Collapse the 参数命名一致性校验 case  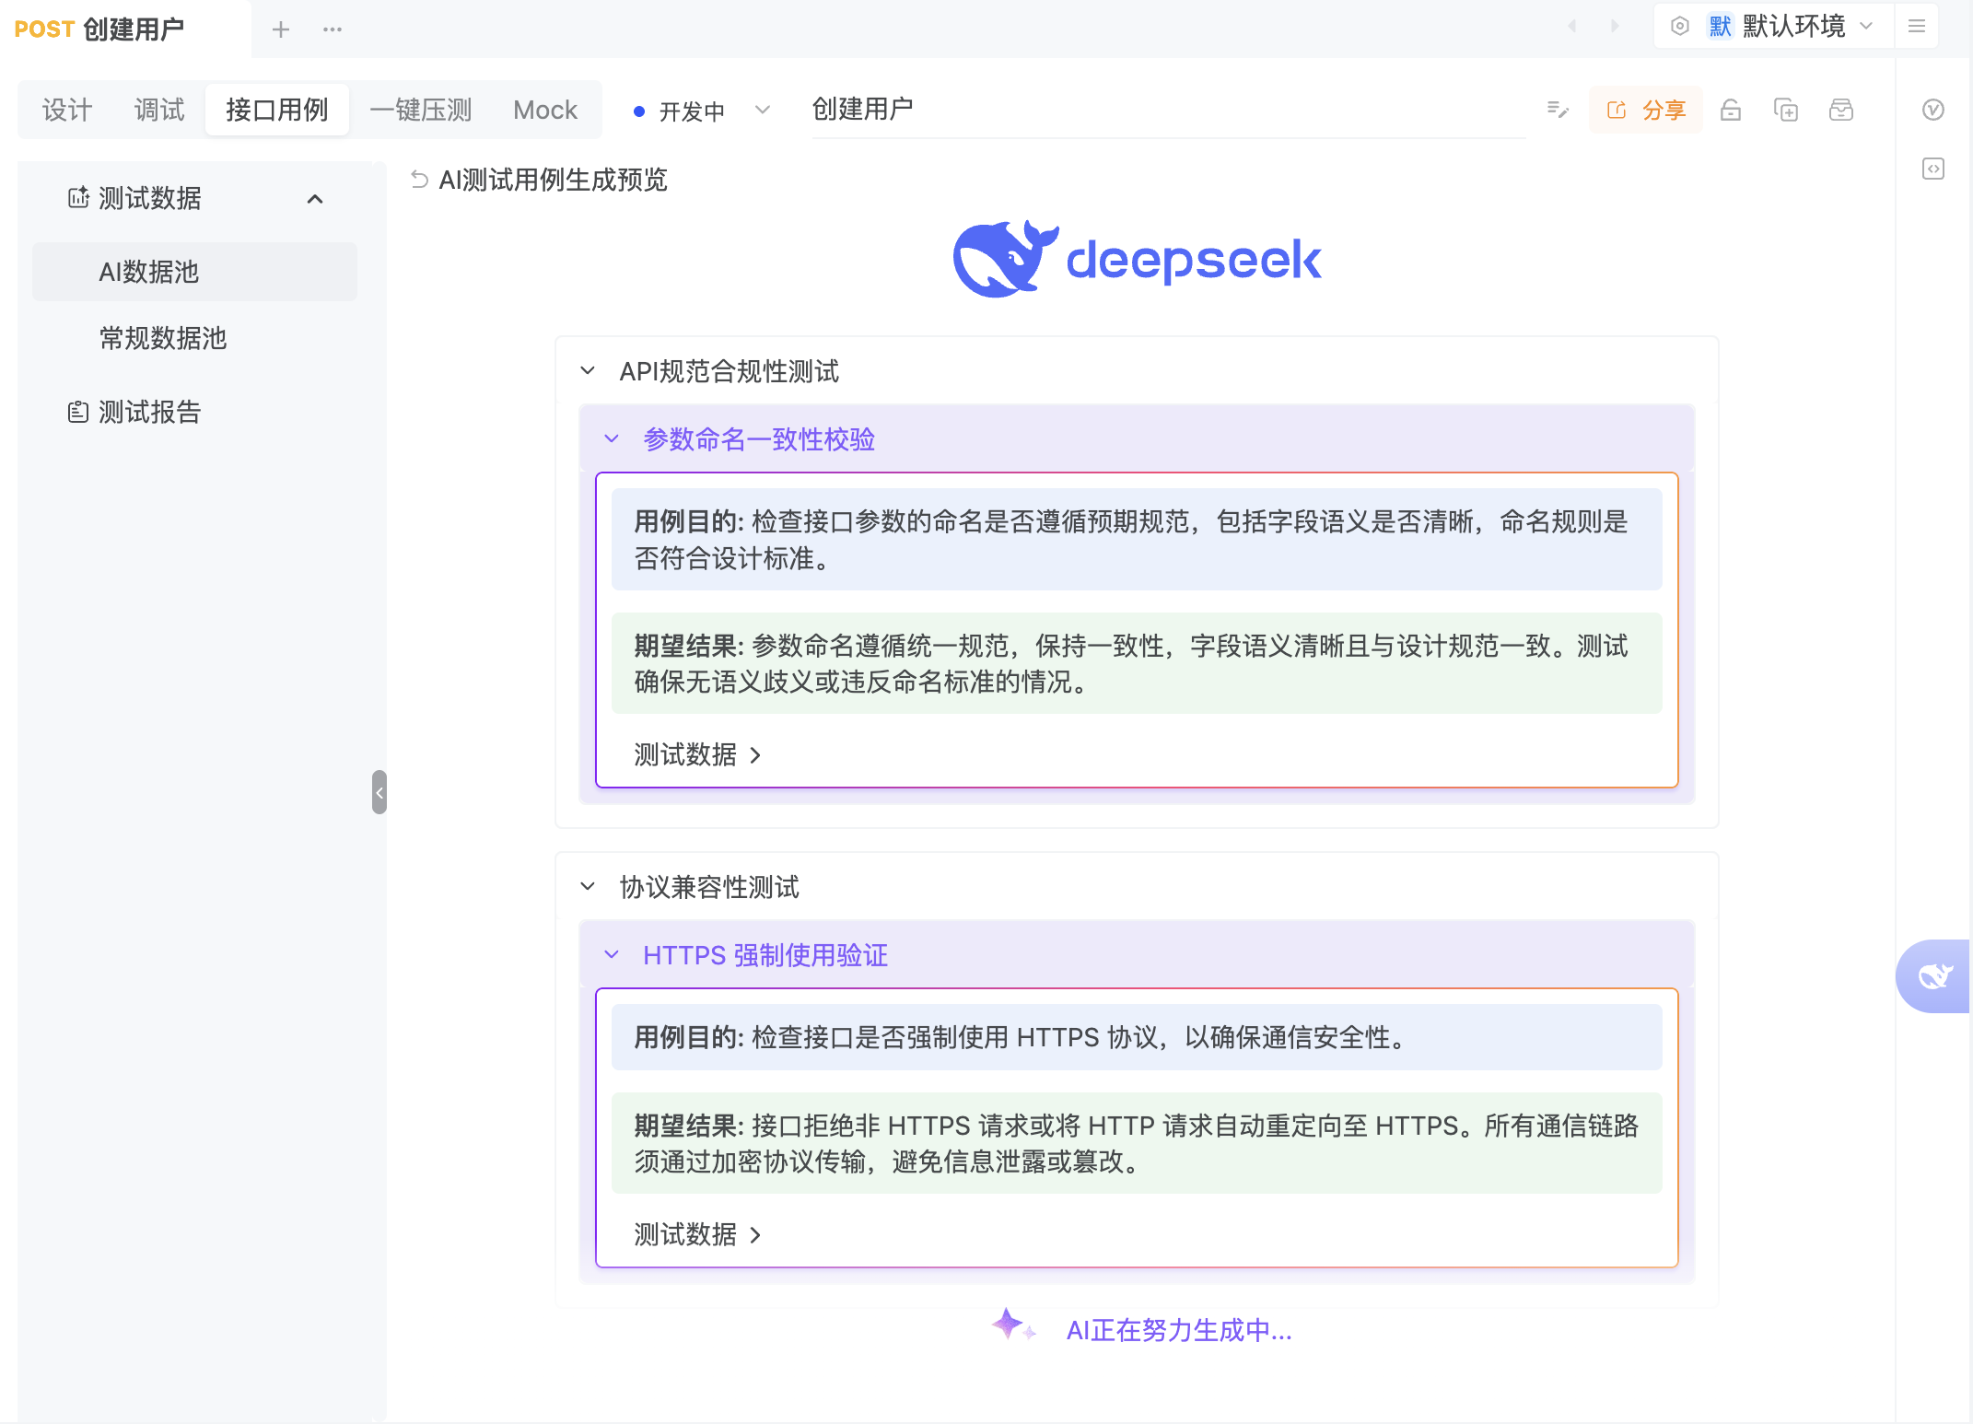[612, 439]
